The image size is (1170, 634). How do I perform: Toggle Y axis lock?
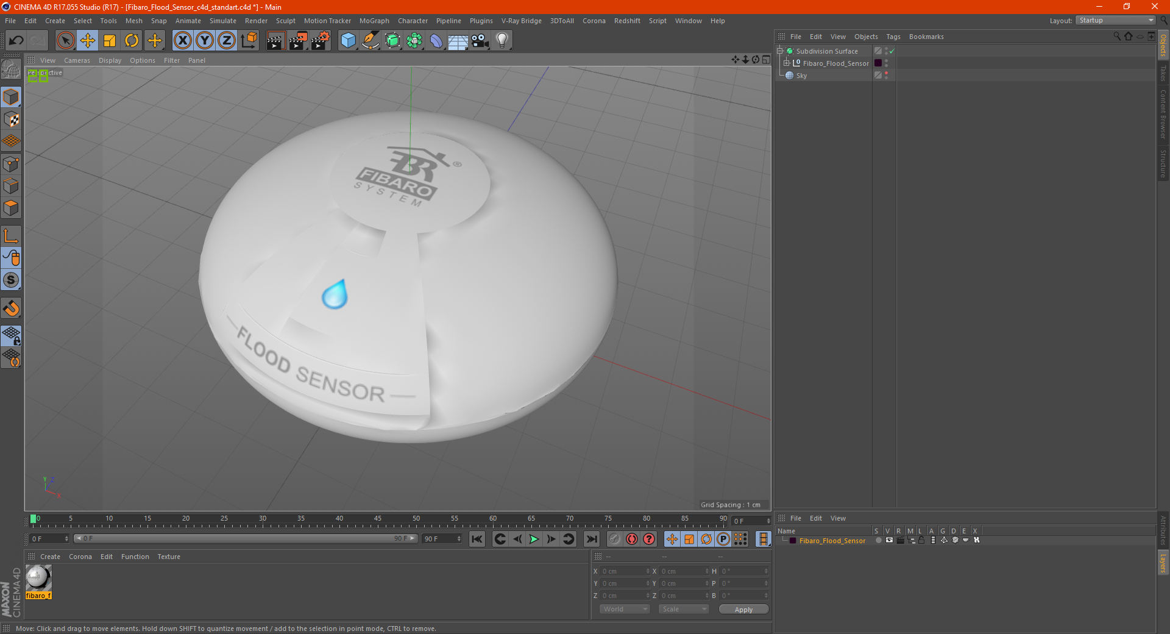205,41
